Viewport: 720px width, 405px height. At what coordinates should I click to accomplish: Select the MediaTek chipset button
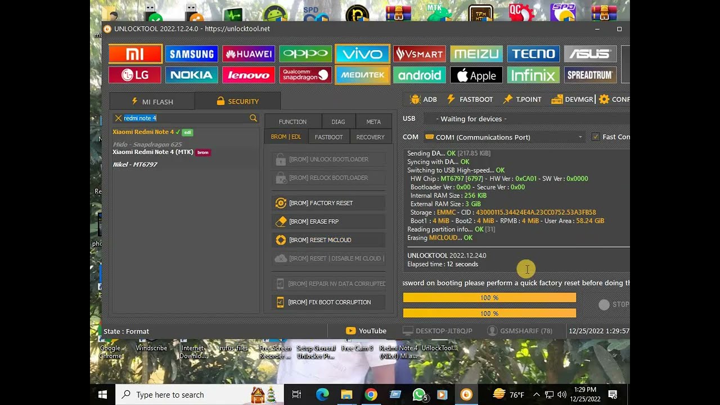click(x=363, y=75)
